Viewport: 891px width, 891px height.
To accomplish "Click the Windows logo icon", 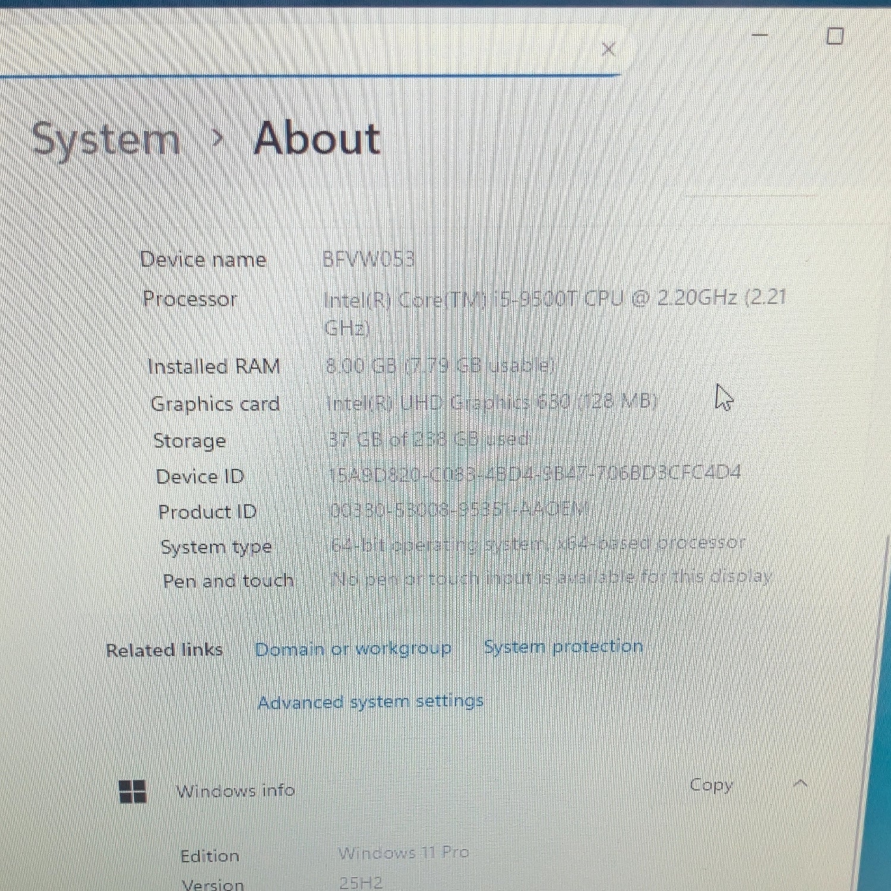I will [x=132, y=791].
